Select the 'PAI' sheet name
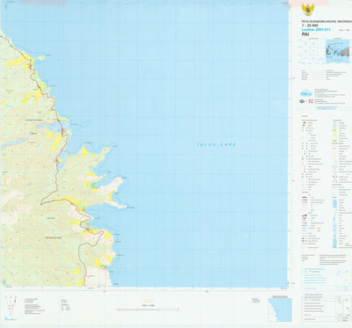The image size is (352, 328). 305,34
